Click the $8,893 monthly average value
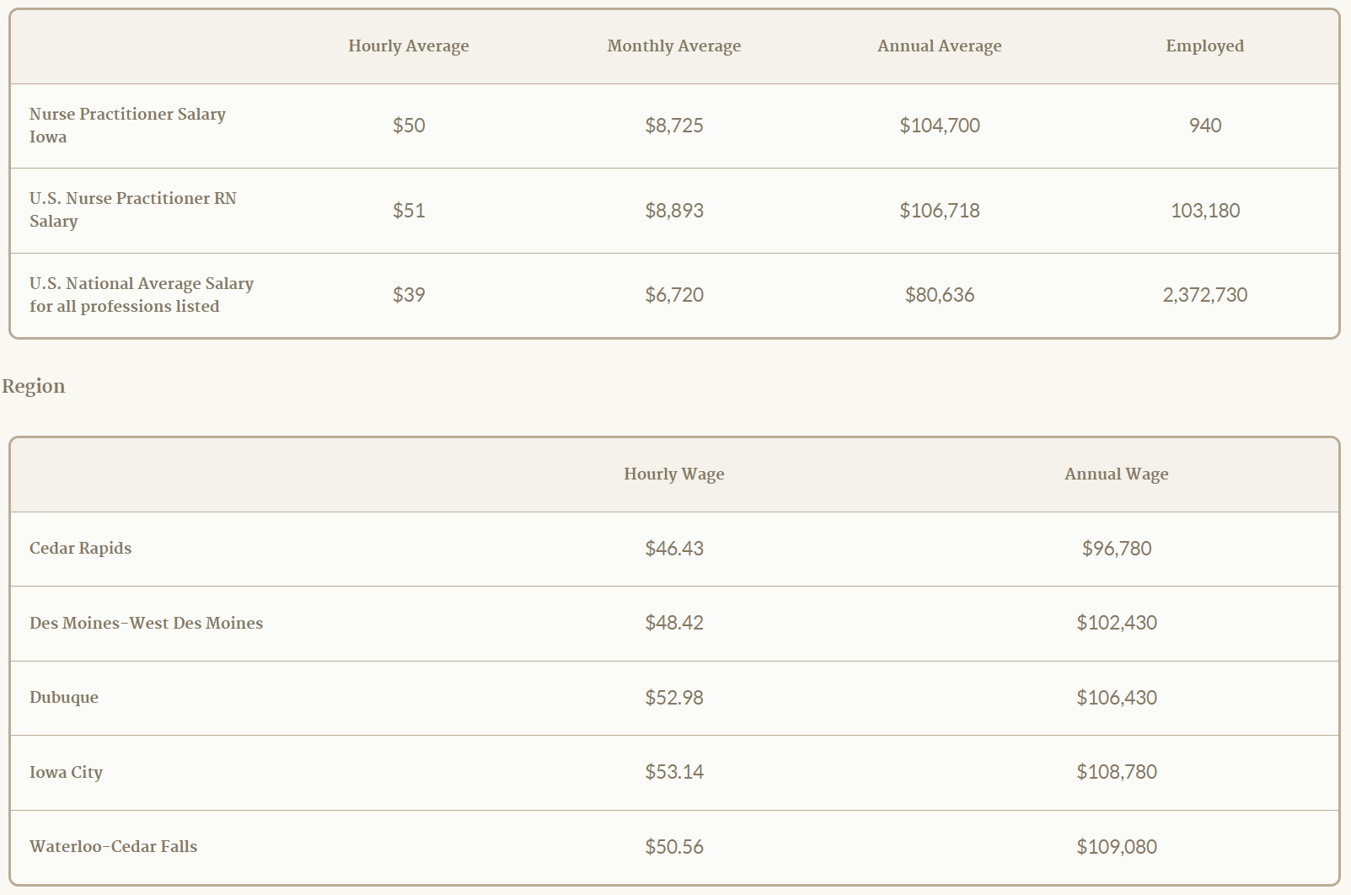Image resolution: width=1351 pixels, height=895 pixels. click(x=674, y=211)
